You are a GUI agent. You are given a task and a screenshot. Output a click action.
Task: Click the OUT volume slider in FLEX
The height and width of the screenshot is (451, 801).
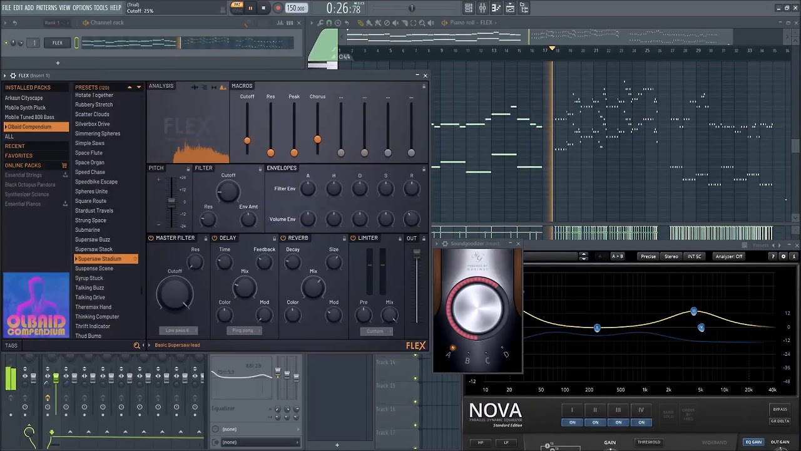(417, 252)
